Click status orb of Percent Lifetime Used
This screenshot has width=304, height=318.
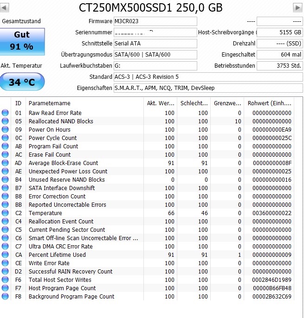click(x=5, y=254)
